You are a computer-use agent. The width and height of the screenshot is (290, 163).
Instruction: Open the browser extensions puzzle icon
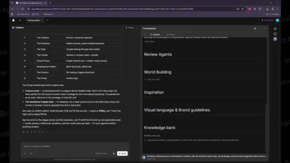point(260,9)
